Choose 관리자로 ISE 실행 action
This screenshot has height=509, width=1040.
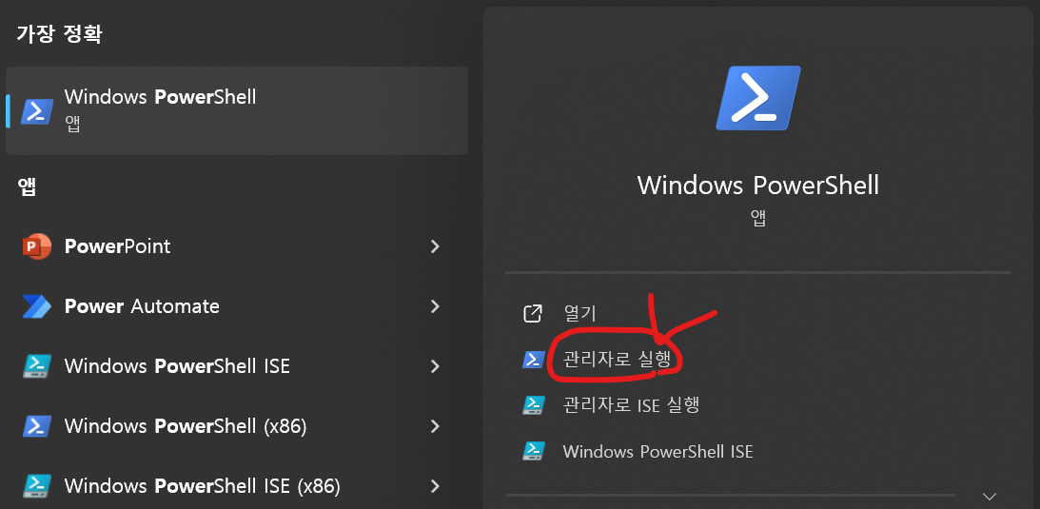pos(632,405)
